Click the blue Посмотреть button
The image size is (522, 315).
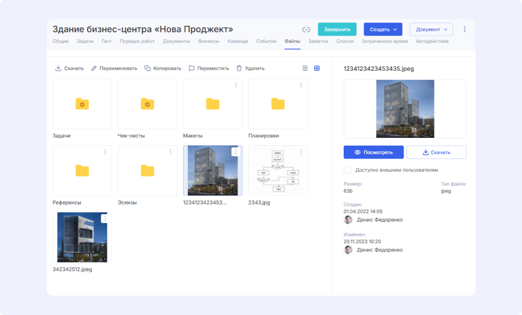(373, 152)
